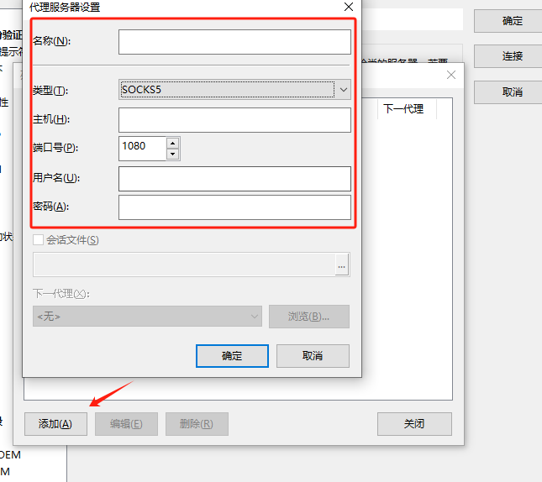The image size is (542, 482).
Task: Click the 下一代理 column header in the list
Action: pos(403,109)
